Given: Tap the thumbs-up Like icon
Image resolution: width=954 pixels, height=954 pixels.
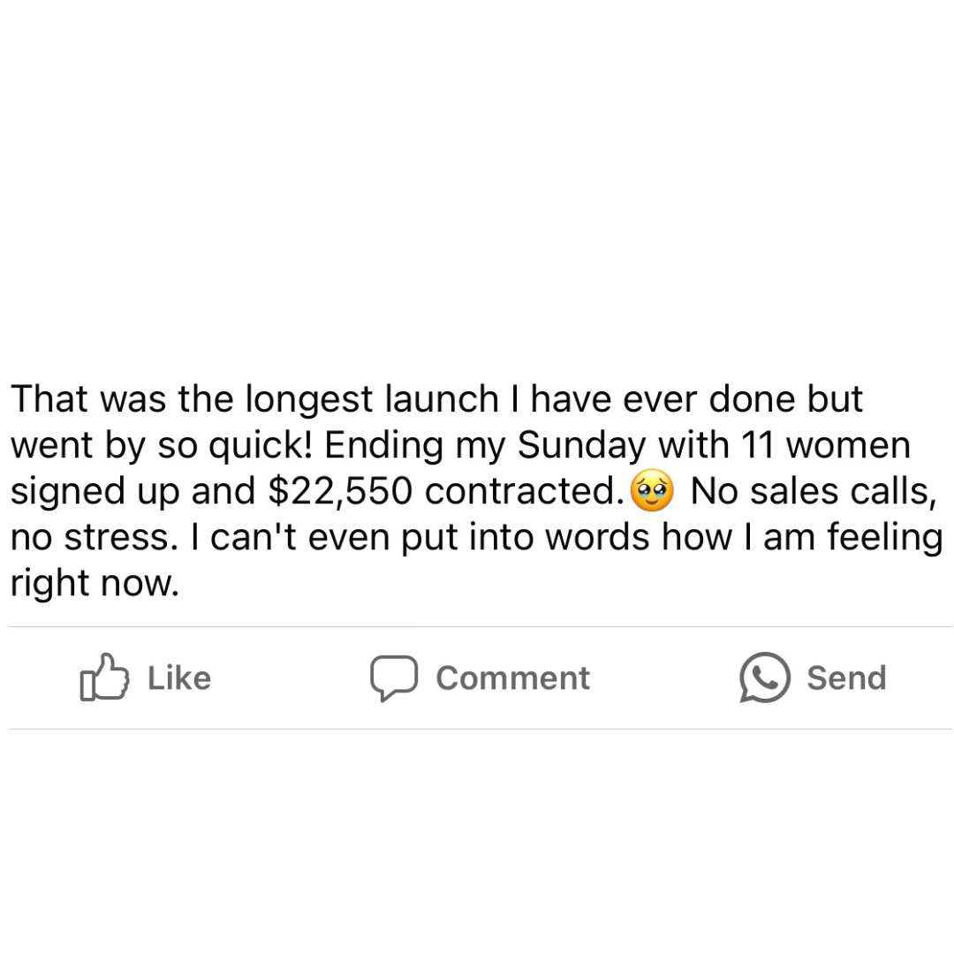Looking at the screenshot, I should [104, 678].
